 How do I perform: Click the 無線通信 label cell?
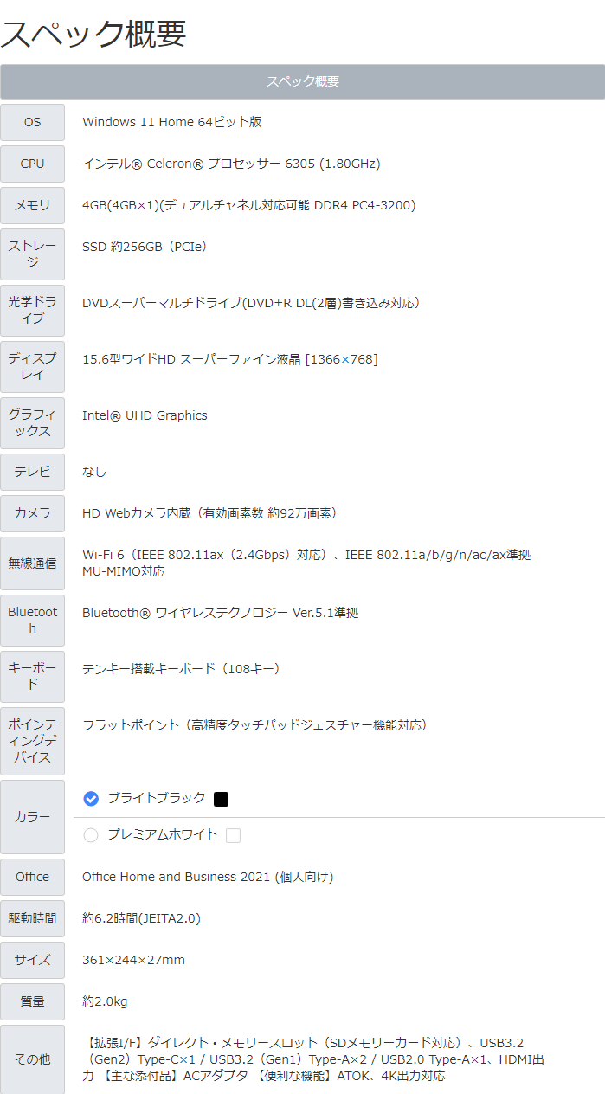pos(32,563)
